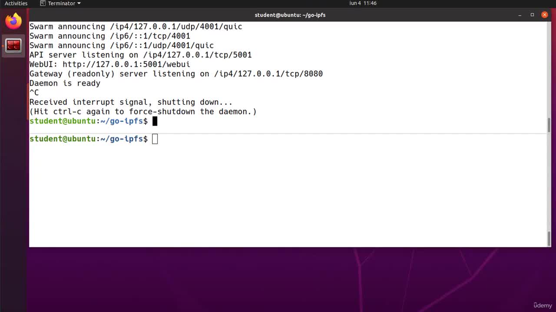Click the window title student@ubuntu: ~/go-ipfs
Viewport: 556px width, 312px height.
click(290, 15)
